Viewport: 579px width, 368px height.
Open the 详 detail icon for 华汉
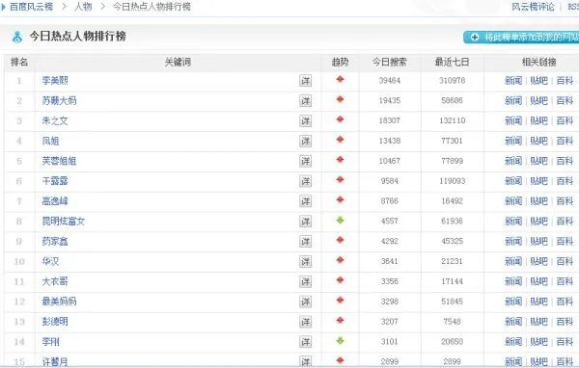point(305,261)
